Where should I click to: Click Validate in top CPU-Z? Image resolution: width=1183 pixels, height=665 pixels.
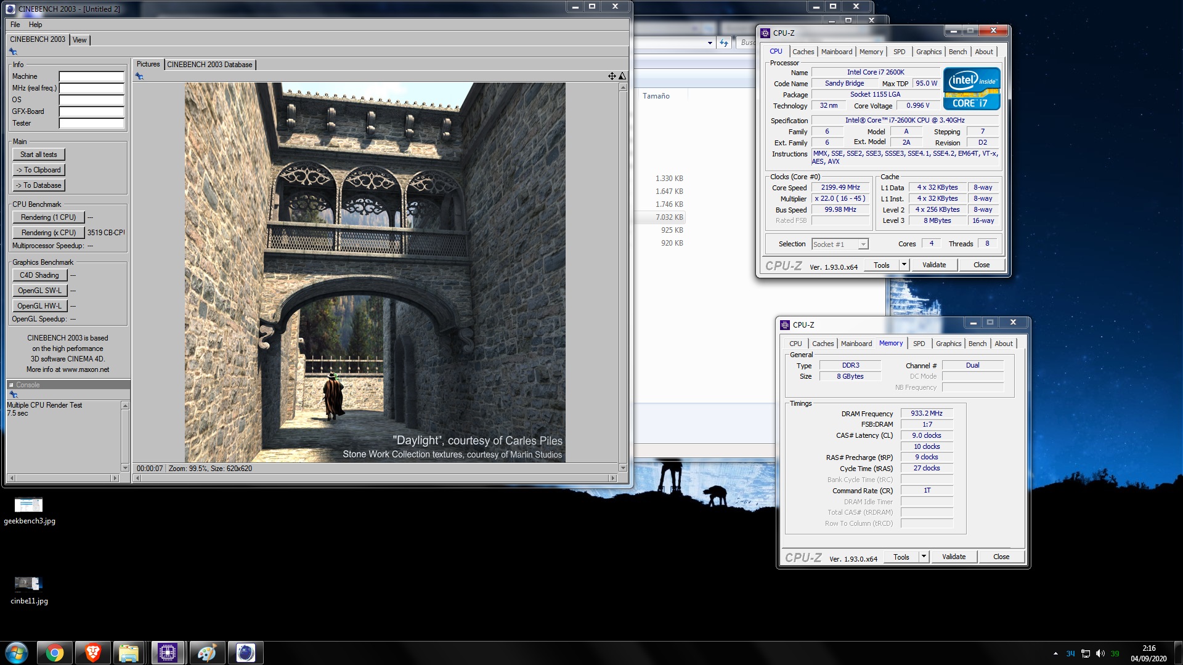coord(934,265)
